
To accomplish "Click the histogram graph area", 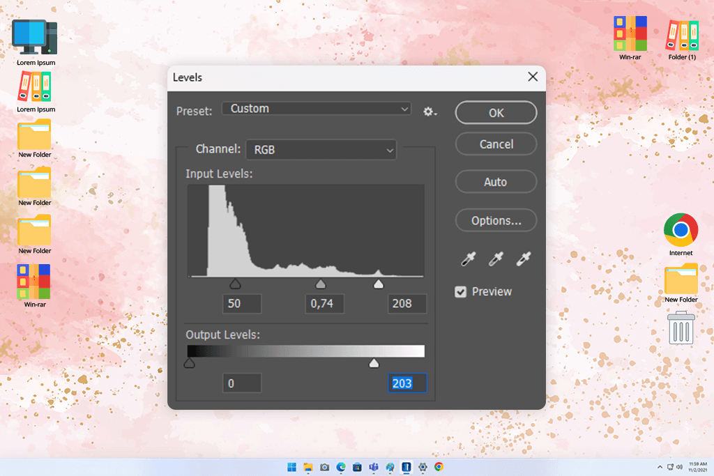I will point(305,231).
